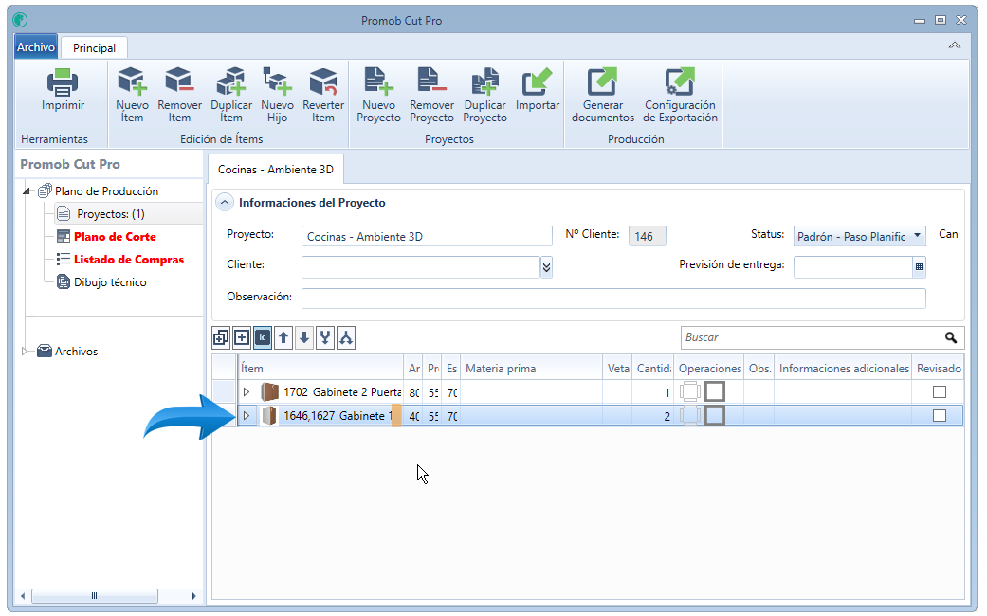This screenshot has width=987, height=616.
Task: Click the Nº Cliente field 146
Action: [647, 237]
